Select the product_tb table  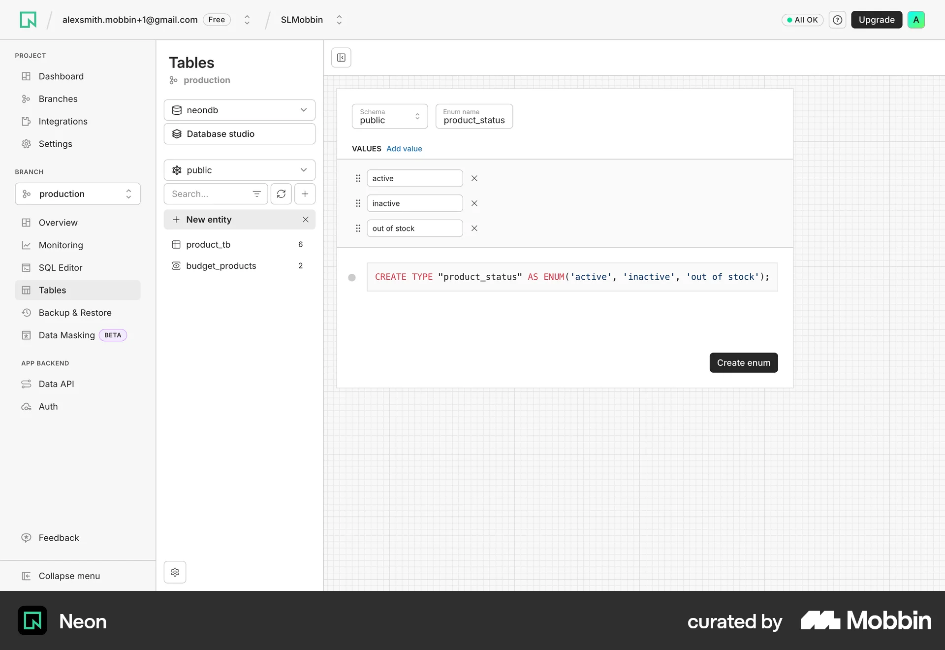240,245
